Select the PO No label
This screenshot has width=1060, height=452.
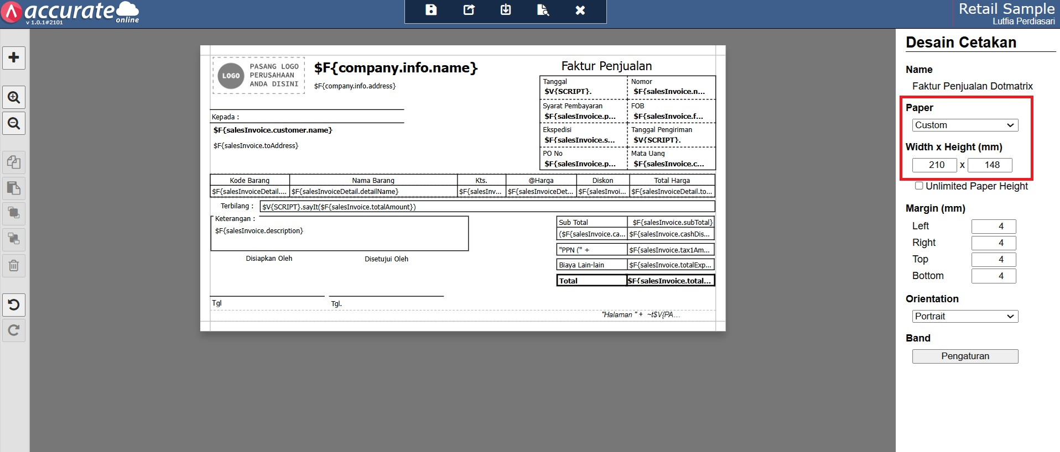pos(553,154)
